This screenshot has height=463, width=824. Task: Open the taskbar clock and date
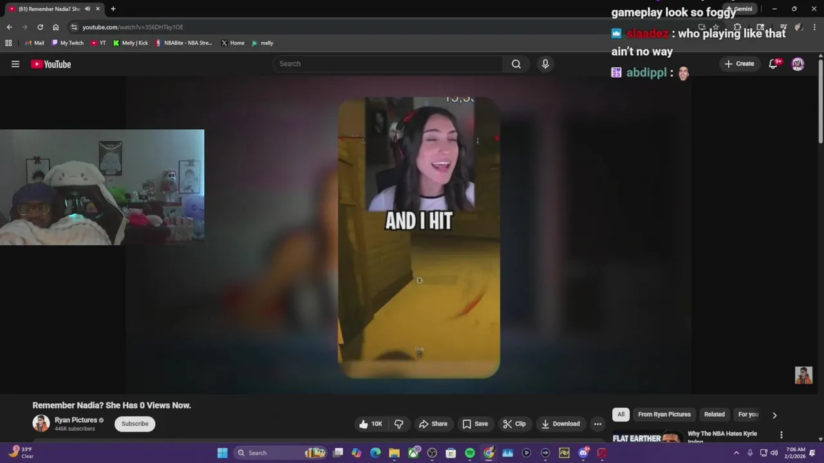(x=794, y=453)
